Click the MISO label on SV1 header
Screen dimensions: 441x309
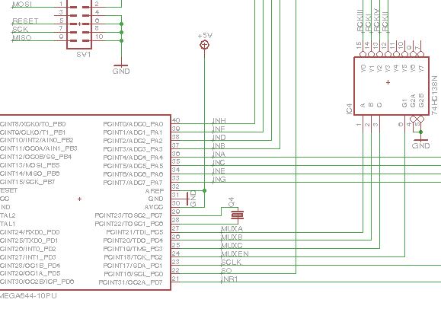[22, 38]
